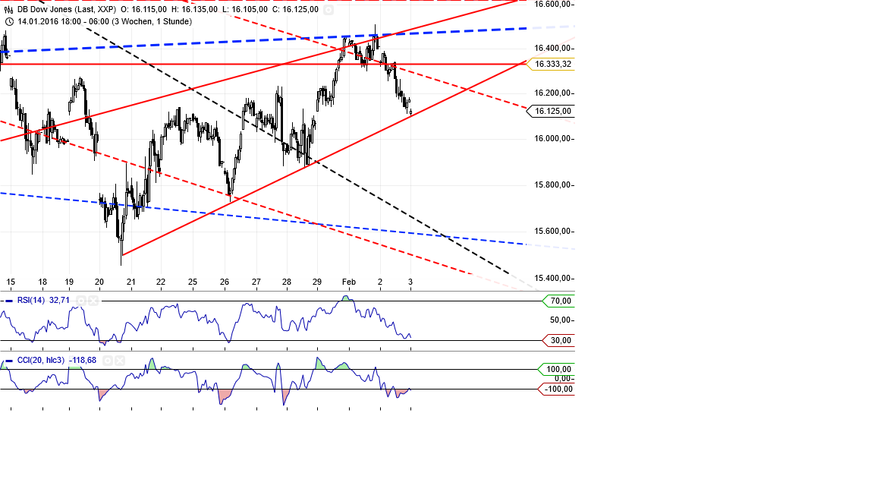
Task: Click the faint grayed icon above the chart
Action: pos(328,11)
